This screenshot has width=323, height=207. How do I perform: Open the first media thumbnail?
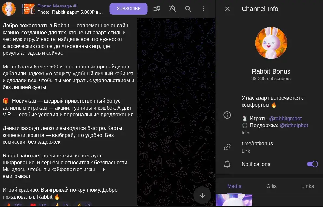[234, 200]
